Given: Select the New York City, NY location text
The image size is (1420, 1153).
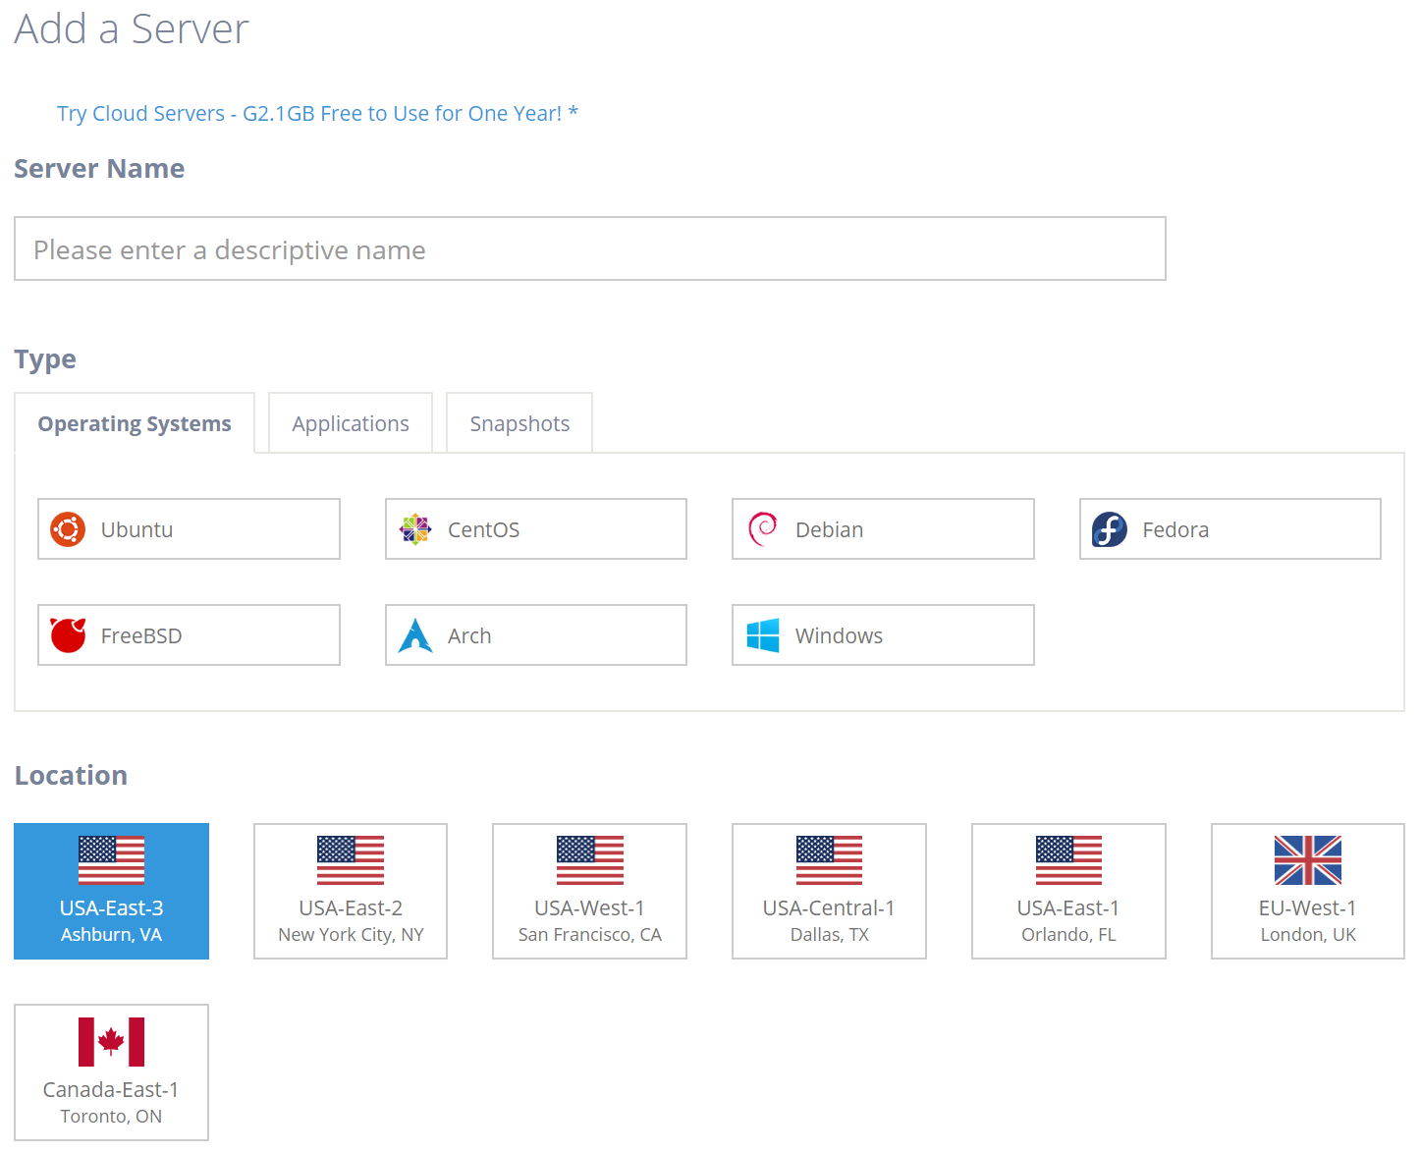Looking at the screenshot, I should point(351,935).
